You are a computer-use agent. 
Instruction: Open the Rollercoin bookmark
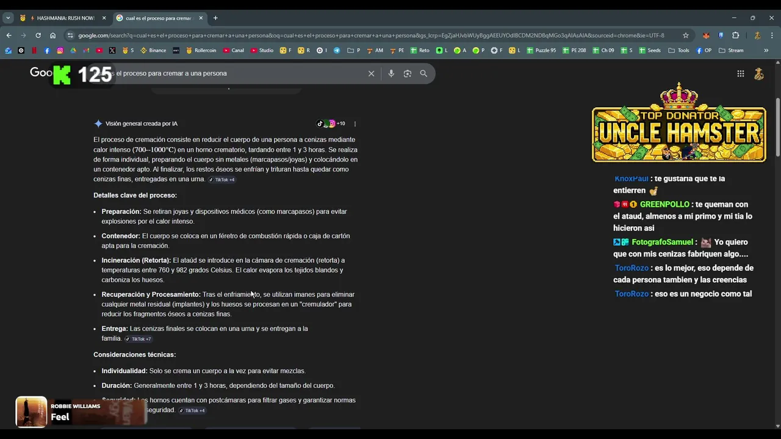pos(201,51)
